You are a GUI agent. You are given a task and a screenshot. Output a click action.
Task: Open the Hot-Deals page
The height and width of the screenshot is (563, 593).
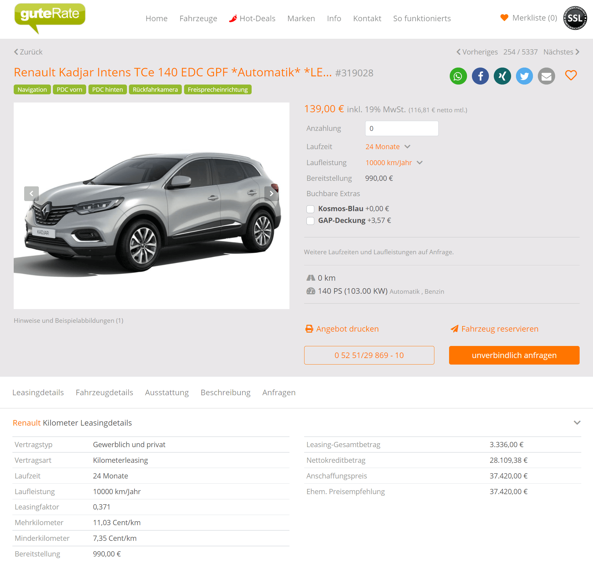click(x=257, y=18)
